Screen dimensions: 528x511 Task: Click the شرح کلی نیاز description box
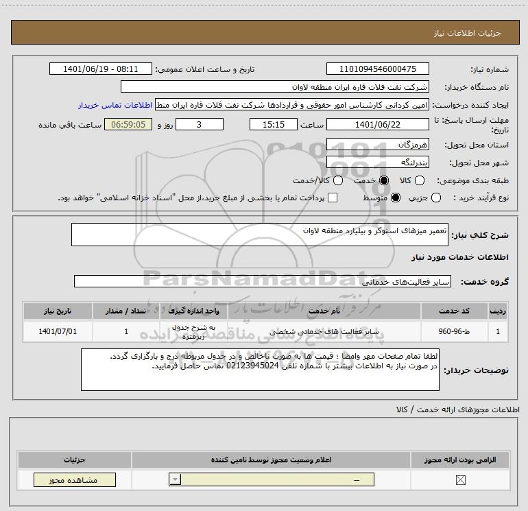pyautogui.click(x=260, y=235)
